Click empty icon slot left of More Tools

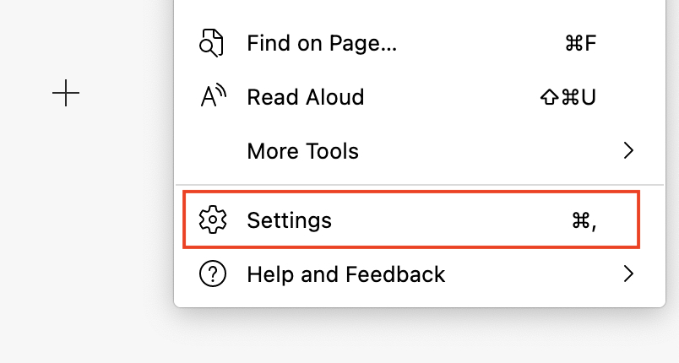pyautogui.click(x=213, y=150)
